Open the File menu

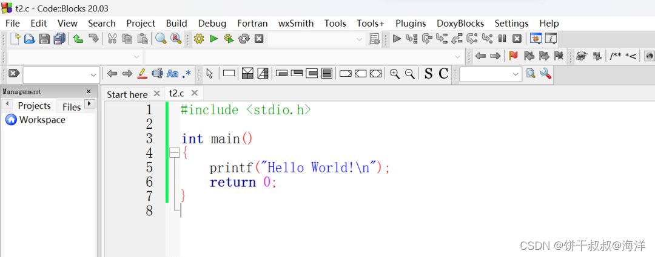tap(13, 24)
